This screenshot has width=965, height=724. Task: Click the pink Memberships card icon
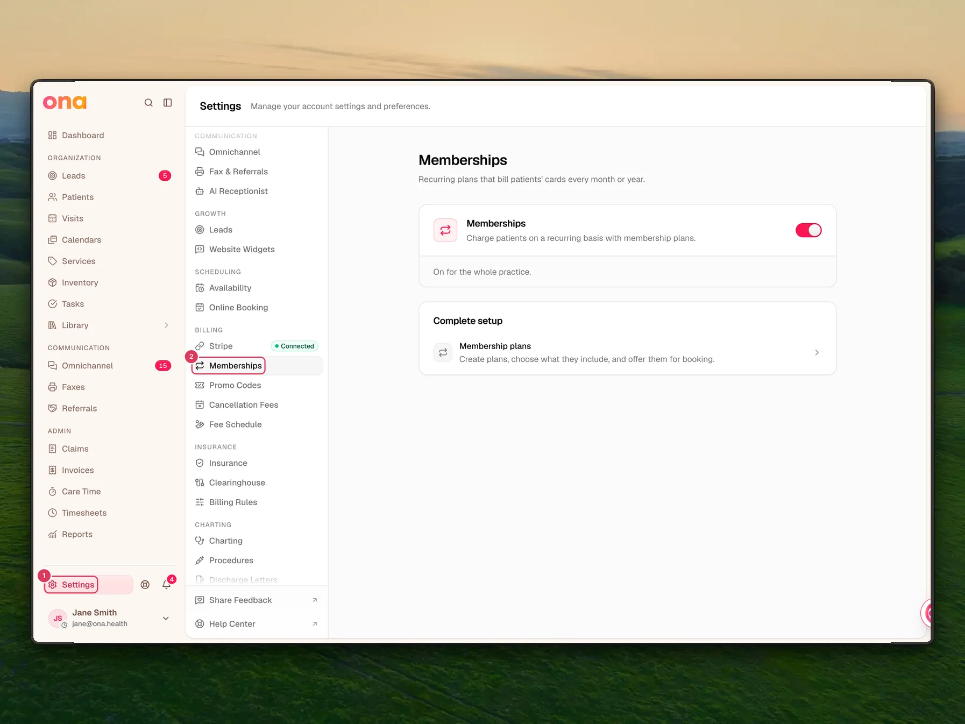click(x=445, y=230)
